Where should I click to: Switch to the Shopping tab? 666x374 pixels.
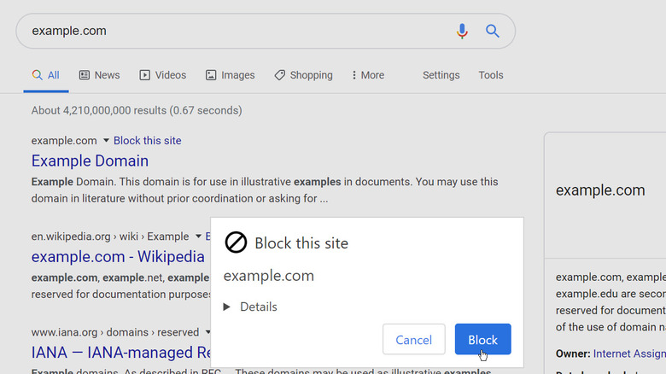point(303,75)
